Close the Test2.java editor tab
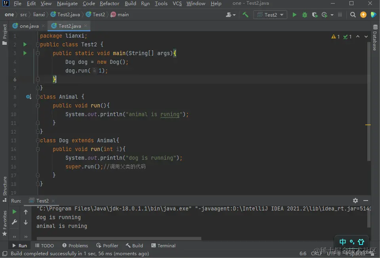Screen dimensions: 380x258 coord(86,26)
